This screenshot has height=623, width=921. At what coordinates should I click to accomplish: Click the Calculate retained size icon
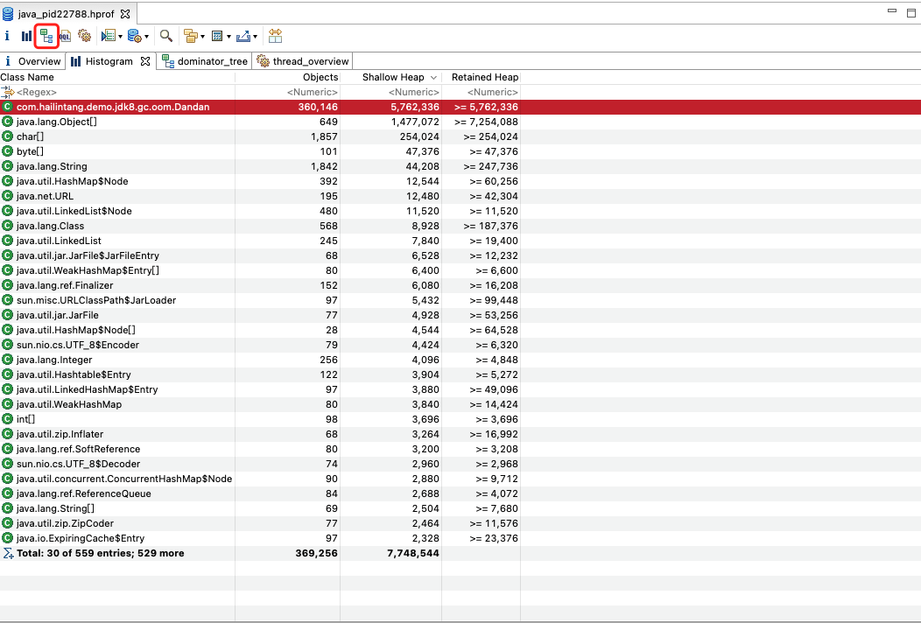[x=217, y=37]
